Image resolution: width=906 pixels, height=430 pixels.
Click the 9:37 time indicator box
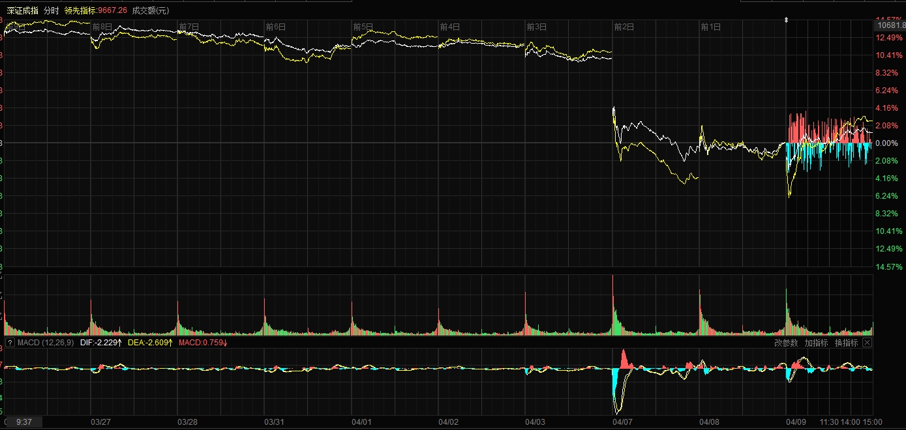tap(24, 422)
